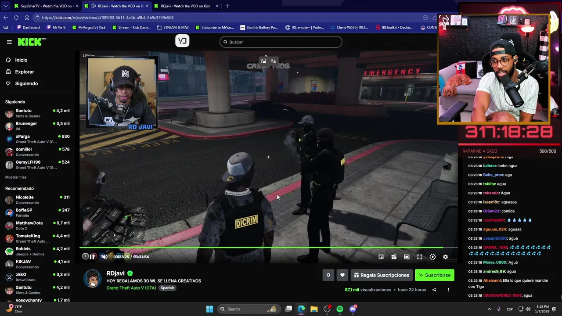The height and width of the screenshot is (316, 562).
Task: Enter fullscreen video mode
Action: [420, 257]
